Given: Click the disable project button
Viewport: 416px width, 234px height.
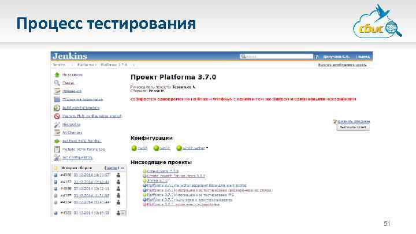Looking at the screenshot, I should [353, 127].
